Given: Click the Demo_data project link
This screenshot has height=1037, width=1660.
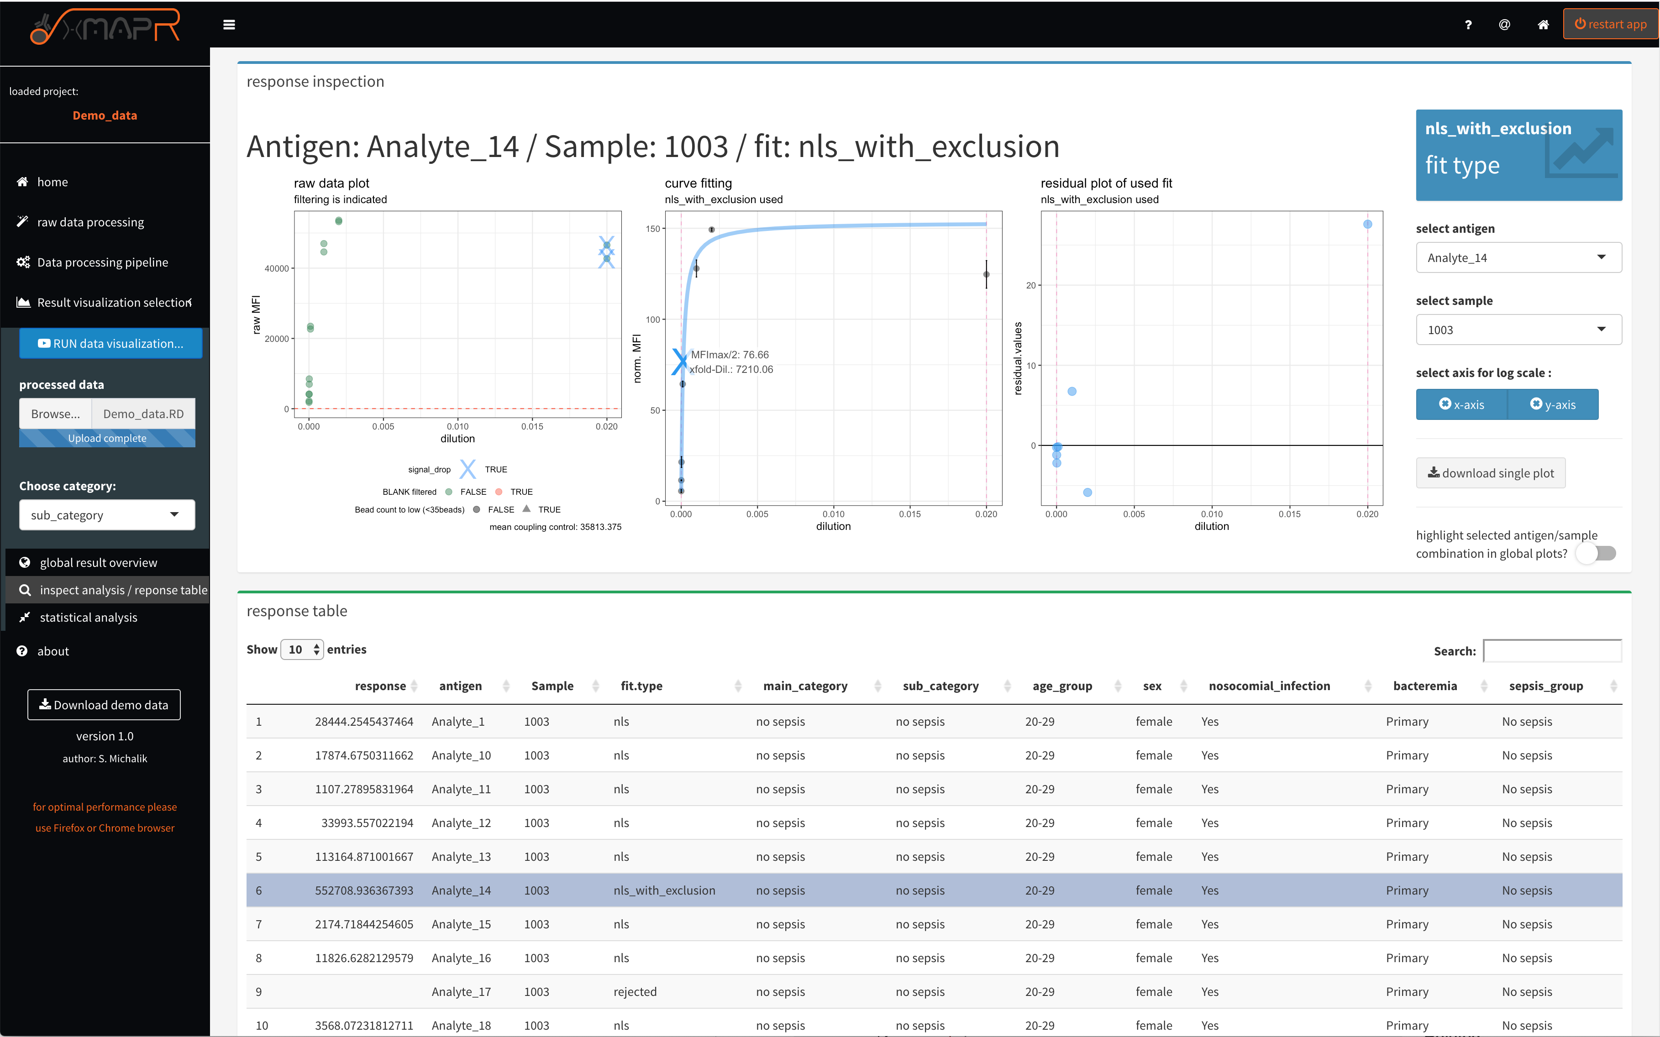Looking at the screenshot, I should pyautogui.click(x=104, y=115).
